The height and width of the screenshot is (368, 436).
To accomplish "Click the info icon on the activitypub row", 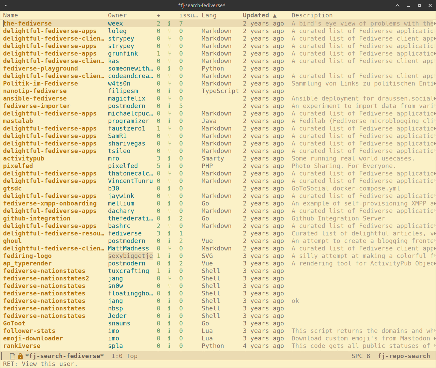I will point(169,158).
